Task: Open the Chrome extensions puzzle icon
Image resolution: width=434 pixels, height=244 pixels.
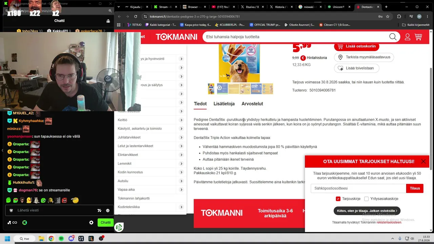Action: pyautogui.click(x=399, y=16)
